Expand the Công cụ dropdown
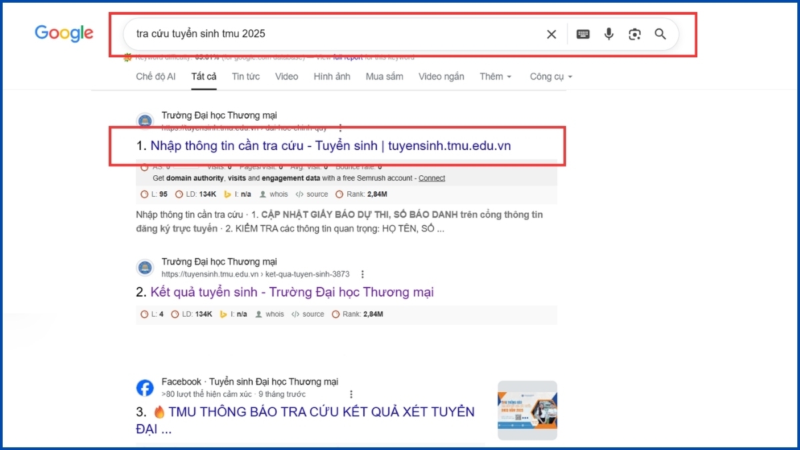The width and height of the screenshot is (800, 450). tap(551, 77)
